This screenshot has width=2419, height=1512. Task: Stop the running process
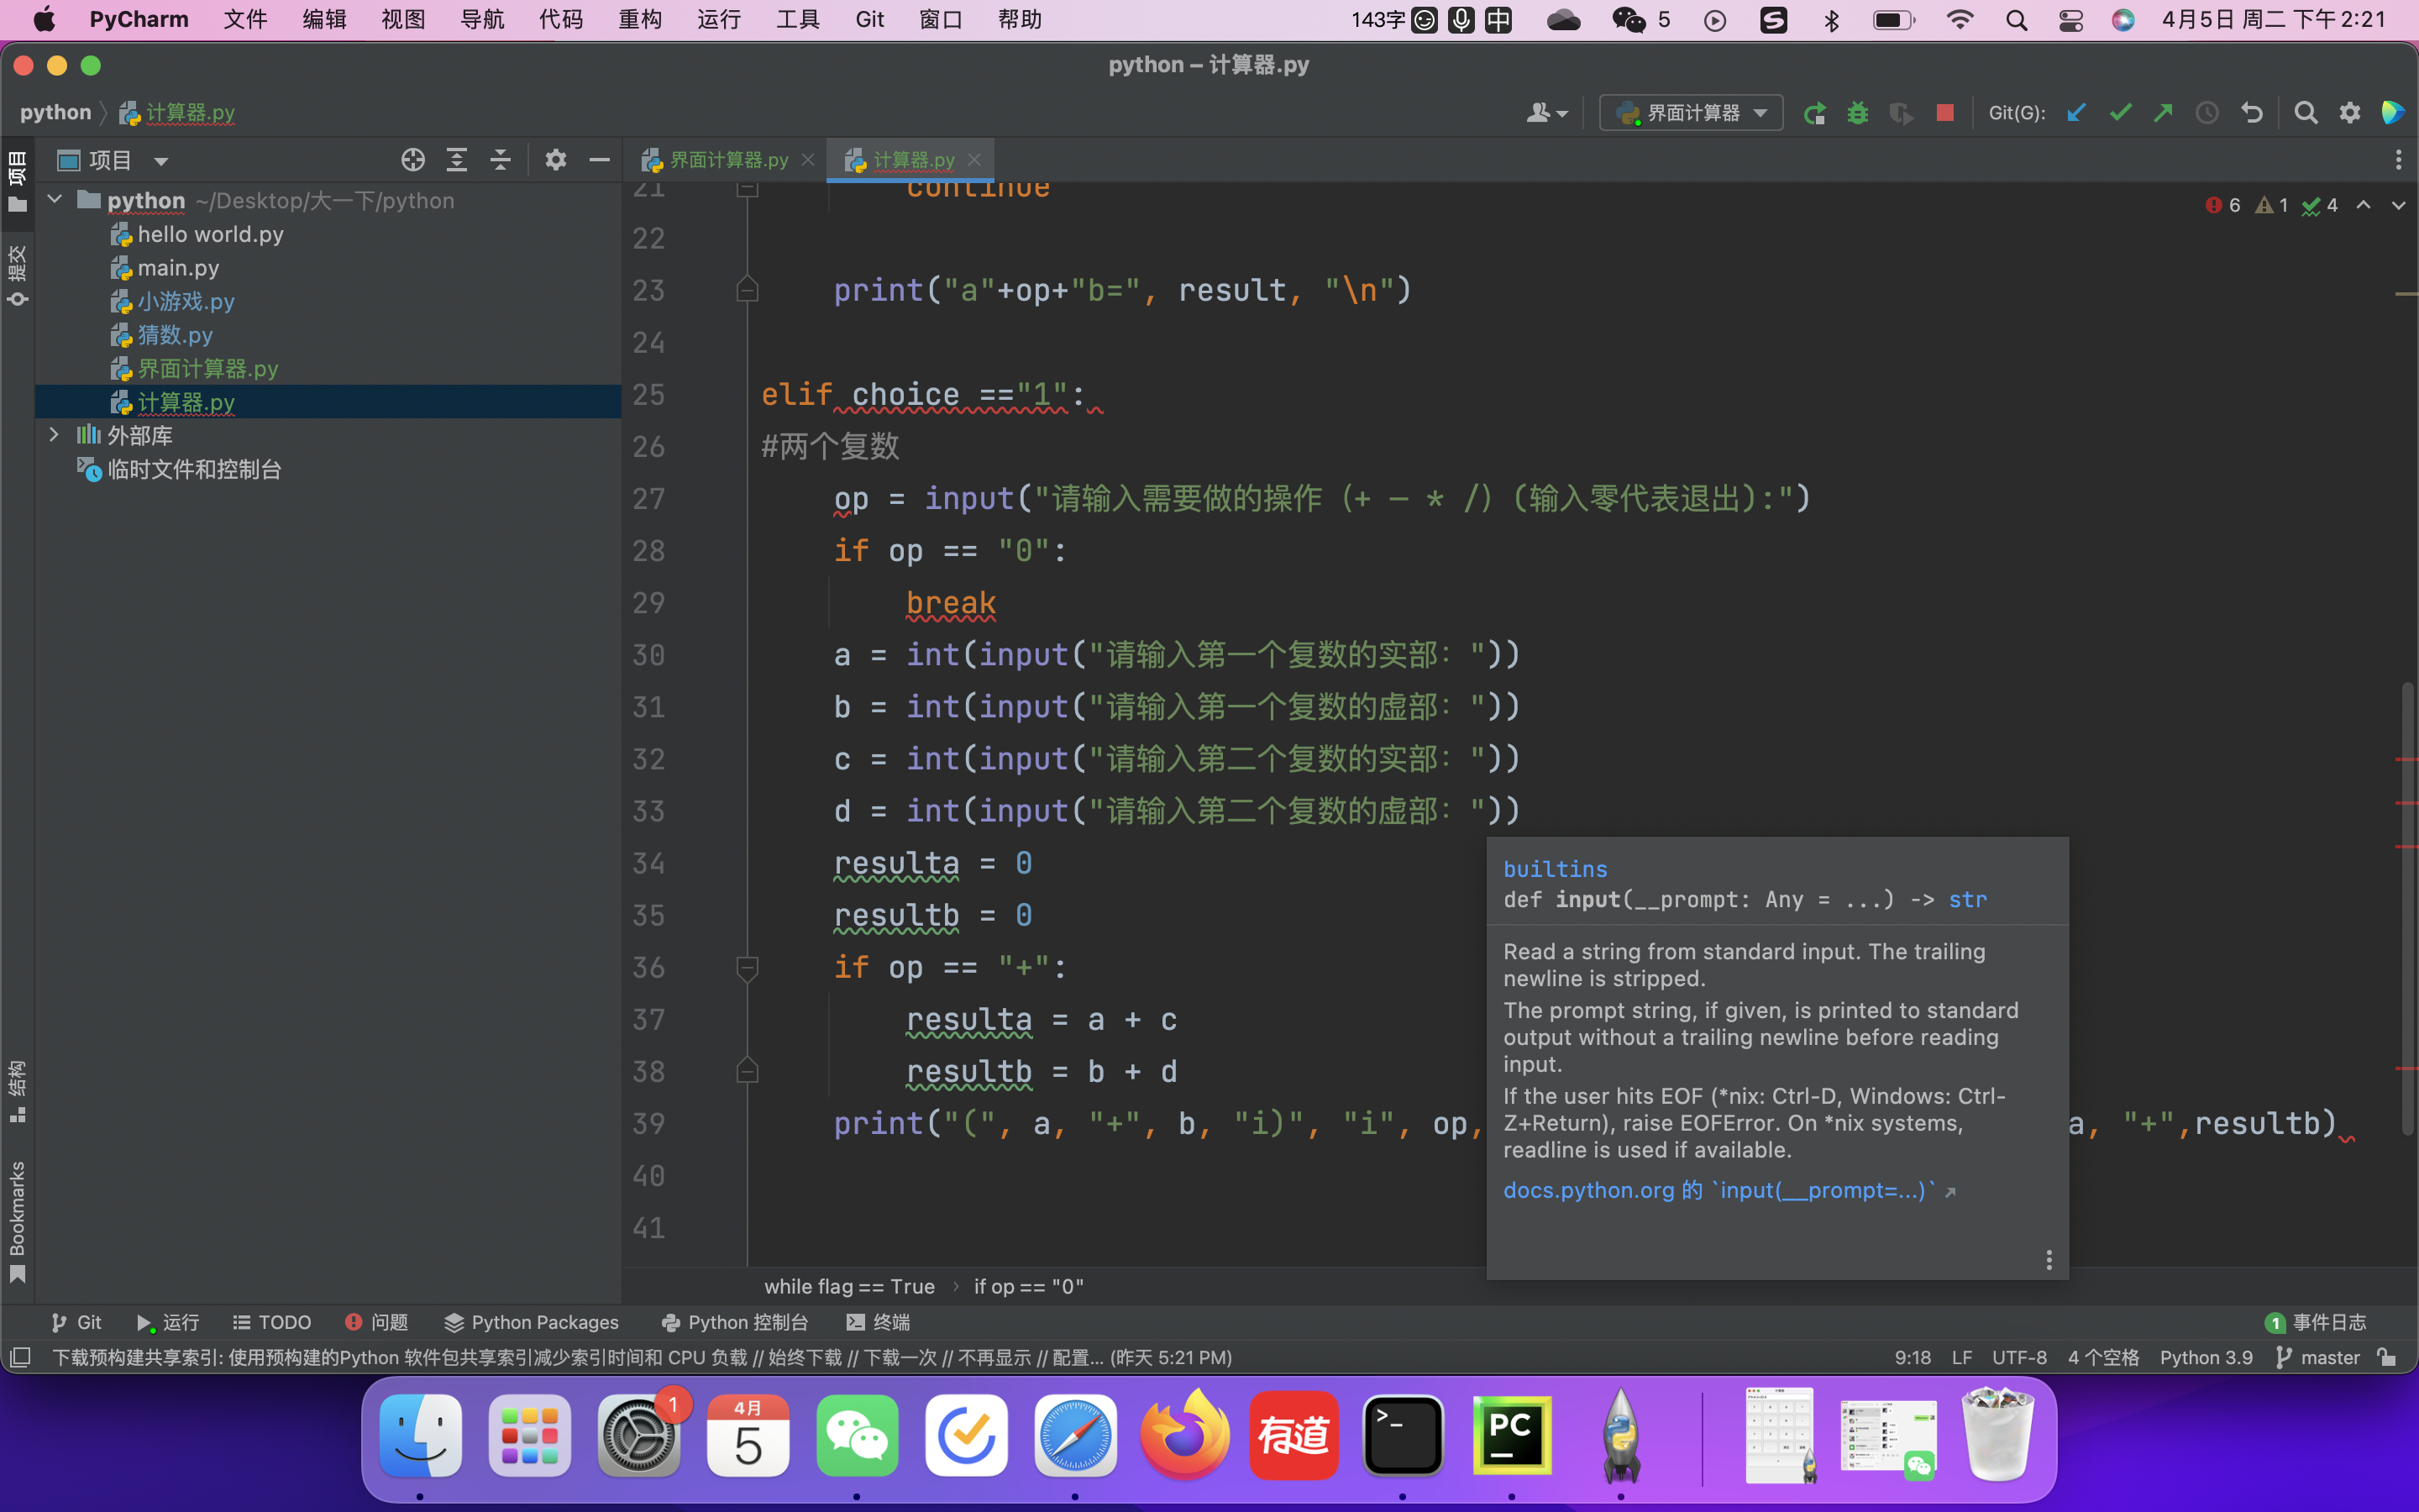click(x=1944, y=113)
